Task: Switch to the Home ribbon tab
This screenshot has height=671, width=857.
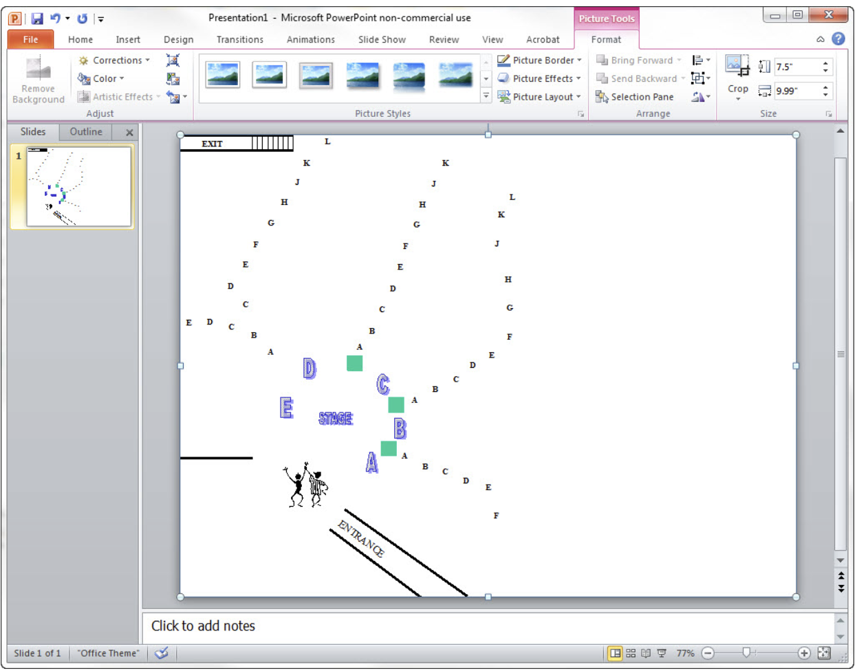Action: [x=80, y=40]
